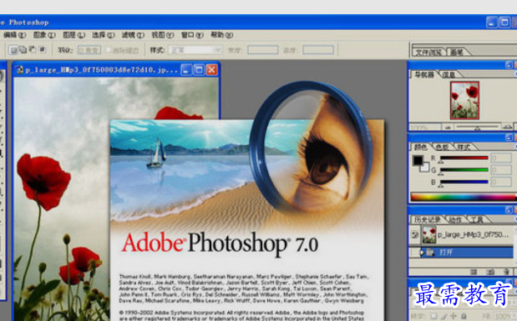Open the 帮助(H) menu

(221, 34)
